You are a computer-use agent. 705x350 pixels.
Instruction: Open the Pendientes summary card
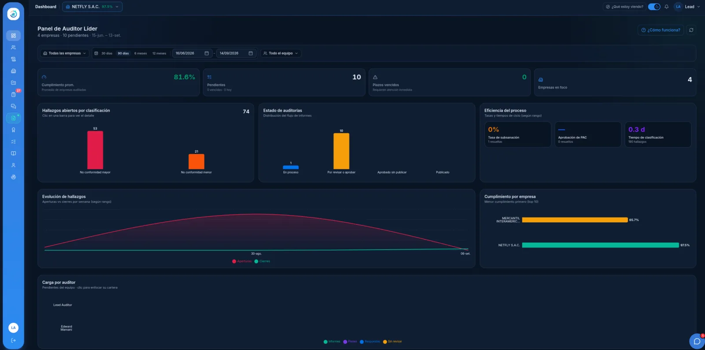click(284, 82)
